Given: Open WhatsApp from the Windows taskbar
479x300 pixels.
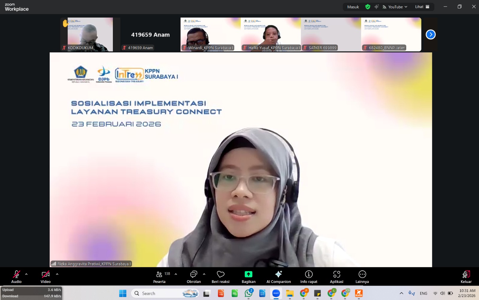Looking at the screenshot, I should click(x=248, y=293).
